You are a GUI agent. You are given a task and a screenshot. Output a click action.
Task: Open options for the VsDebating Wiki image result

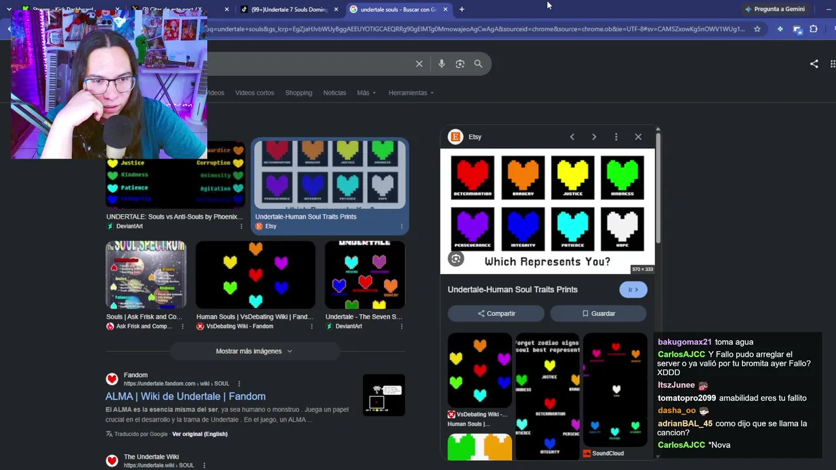click(x=310, y=326)
